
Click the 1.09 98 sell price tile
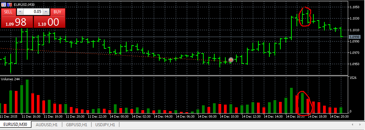pos(17,22)
